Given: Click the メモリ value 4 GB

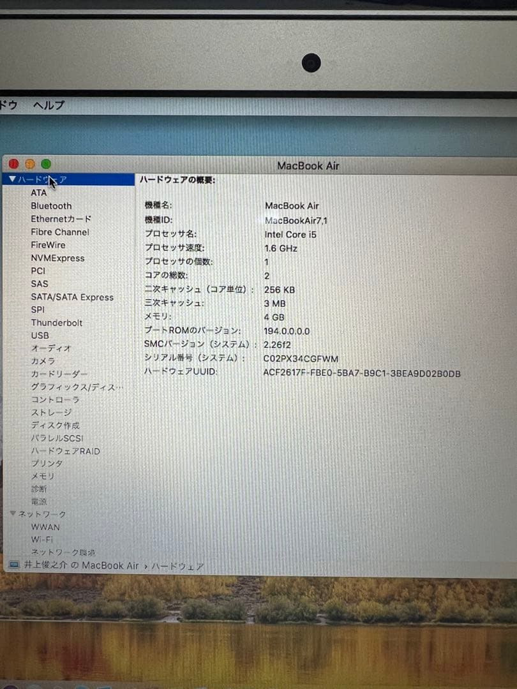Looking at the screenshot, I should click(x=274, y=317).
